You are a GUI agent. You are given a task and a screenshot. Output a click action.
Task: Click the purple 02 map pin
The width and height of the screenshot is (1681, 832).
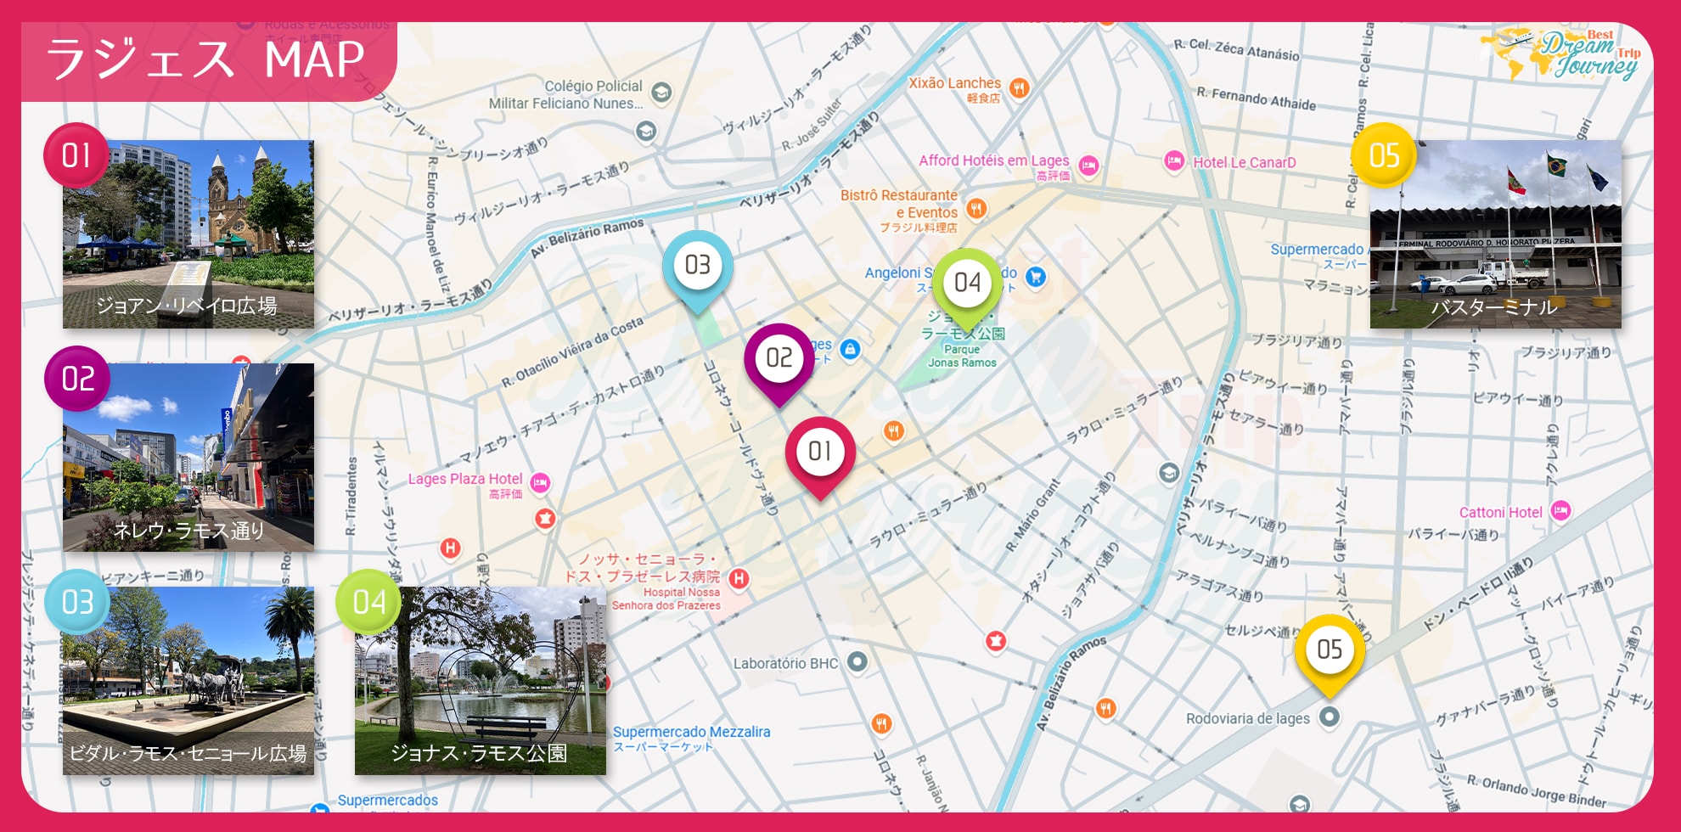coord(779,363)
